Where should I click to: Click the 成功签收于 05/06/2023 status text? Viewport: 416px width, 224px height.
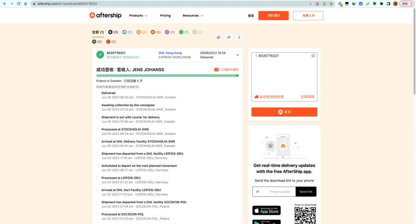click(123, 57)
